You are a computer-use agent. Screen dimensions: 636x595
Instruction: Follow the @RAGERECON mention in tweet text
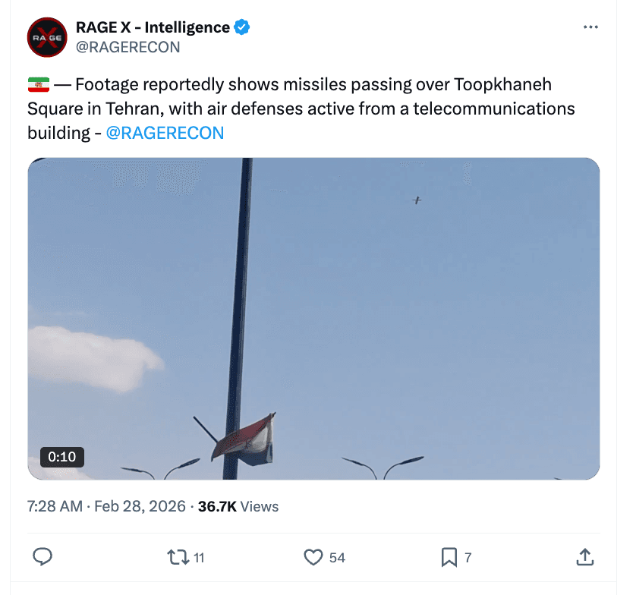click(165, 133)
